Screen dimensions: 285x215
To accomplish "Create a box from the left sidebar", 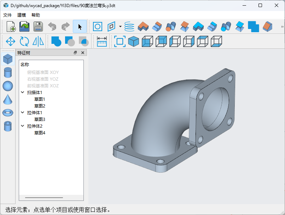I will pos(8,59).
